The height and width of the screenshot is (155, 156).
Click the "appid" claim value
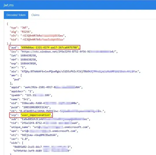click(52, 87)
